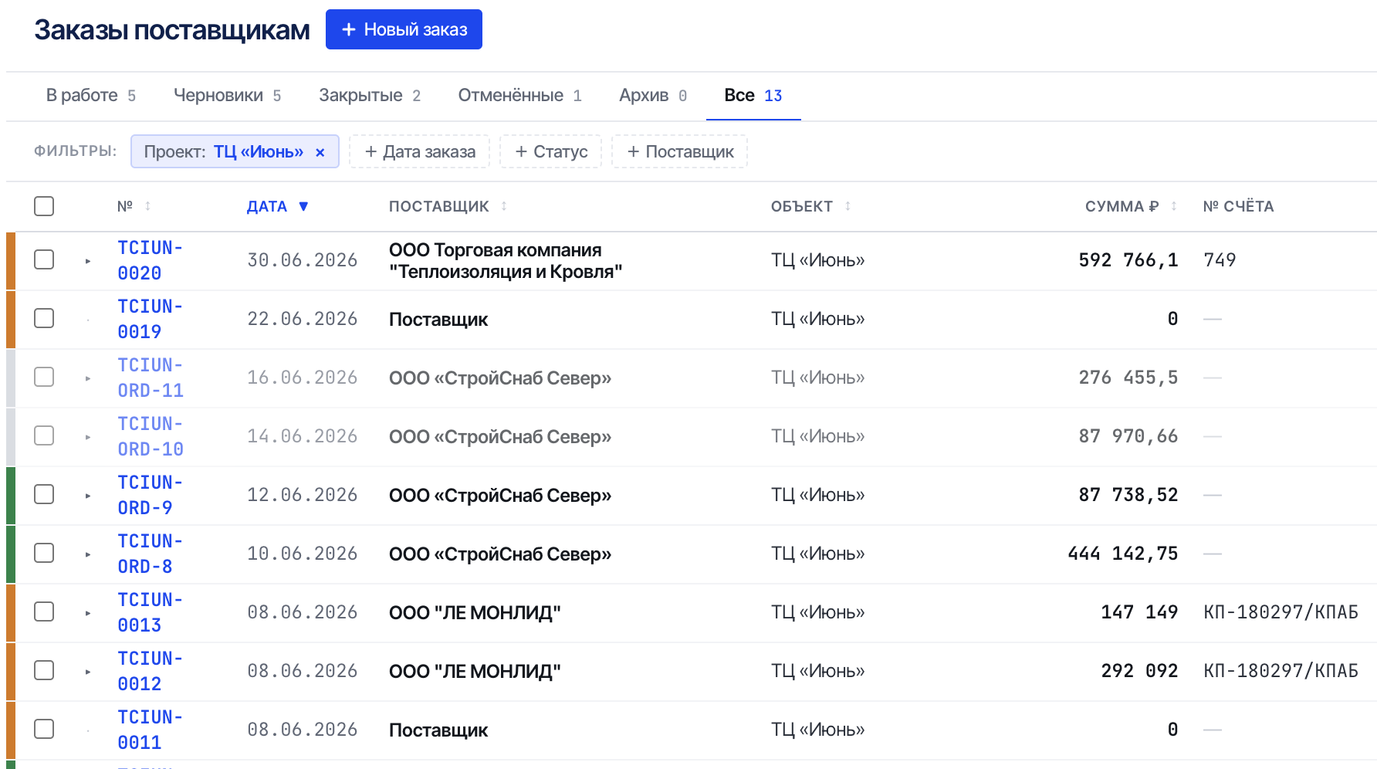
Task: Select the date cell 12.06.2026
Action: 302,495
